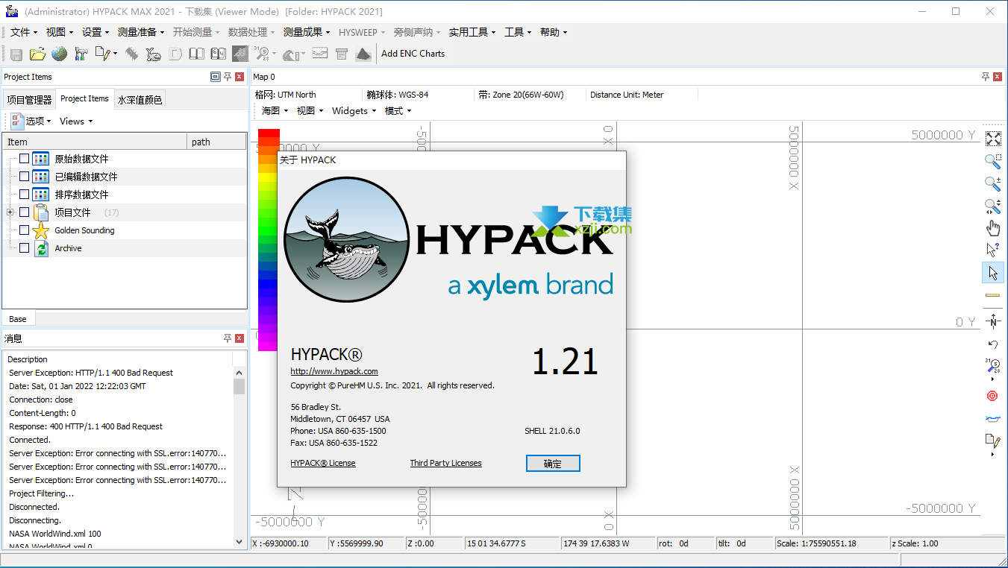
Task: Open the 模式 dropdown
Action: click(x=398, y=110)
